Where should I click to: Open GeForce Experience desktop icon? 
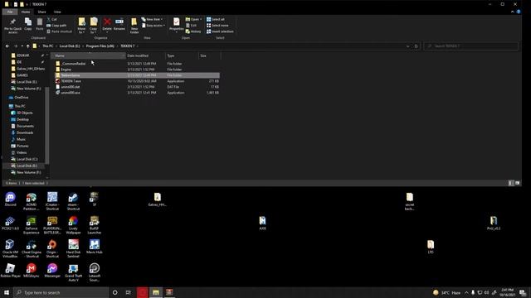pyautogui.click(x=32, y=225)
